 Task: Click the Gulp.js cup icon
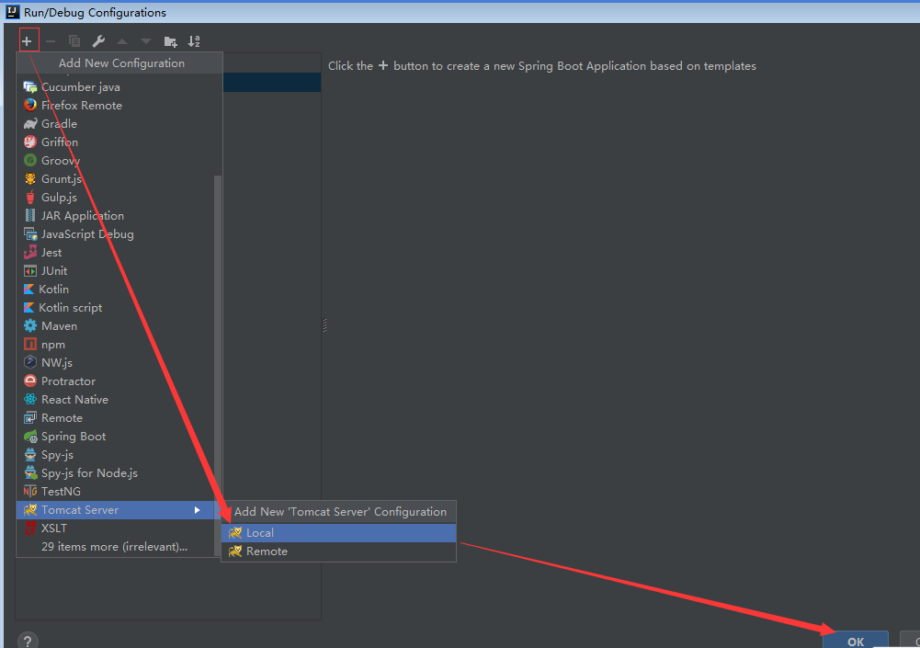30,198
